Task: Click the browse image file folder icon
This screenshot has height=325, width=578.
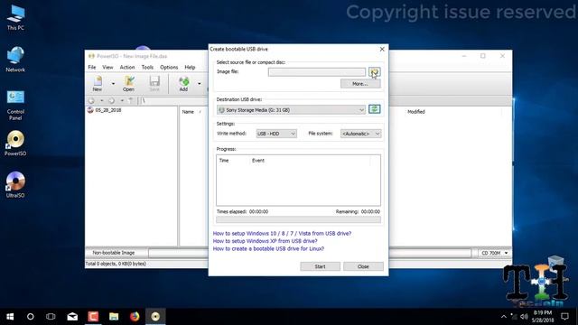Action: tap(375, 72)
